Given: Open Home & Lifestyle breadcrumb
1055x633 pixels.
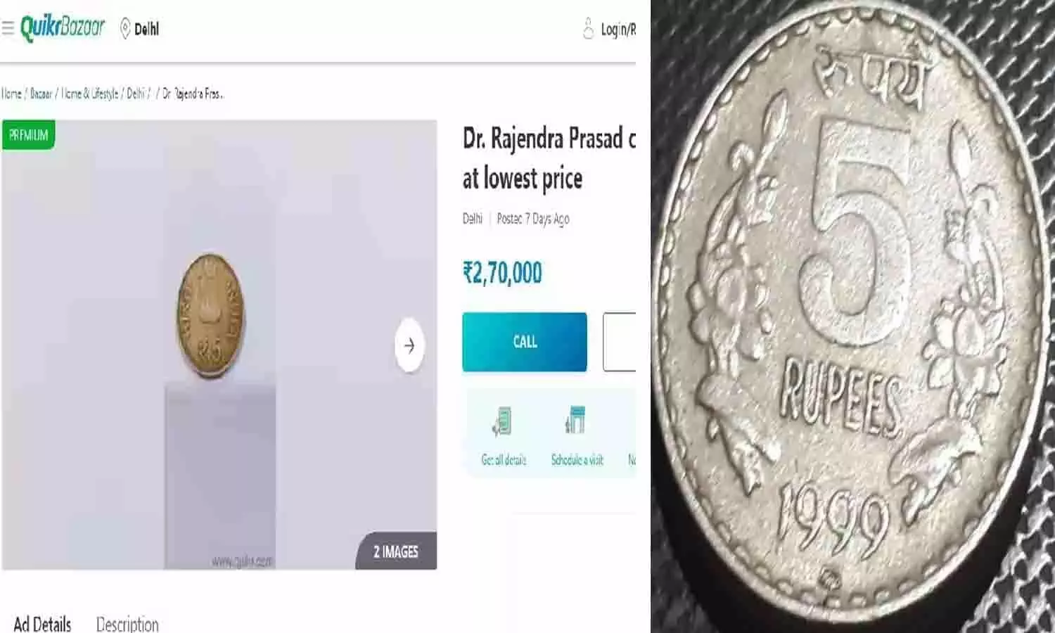Looking at the screenshot, I should coord(90,94).
